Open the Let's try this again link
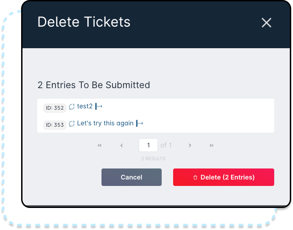This screenshot has width=293, height=230. coord(105,123)
